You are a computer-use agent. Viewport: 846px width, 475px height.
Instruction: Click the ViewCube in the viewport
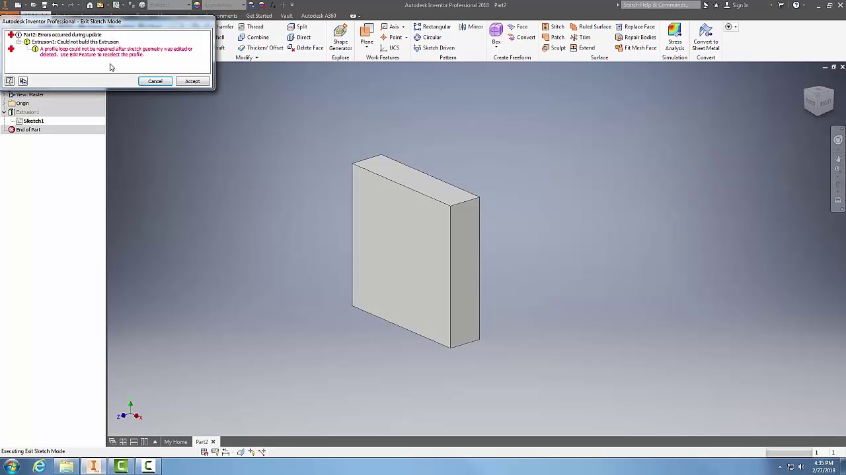click(819, 101)
